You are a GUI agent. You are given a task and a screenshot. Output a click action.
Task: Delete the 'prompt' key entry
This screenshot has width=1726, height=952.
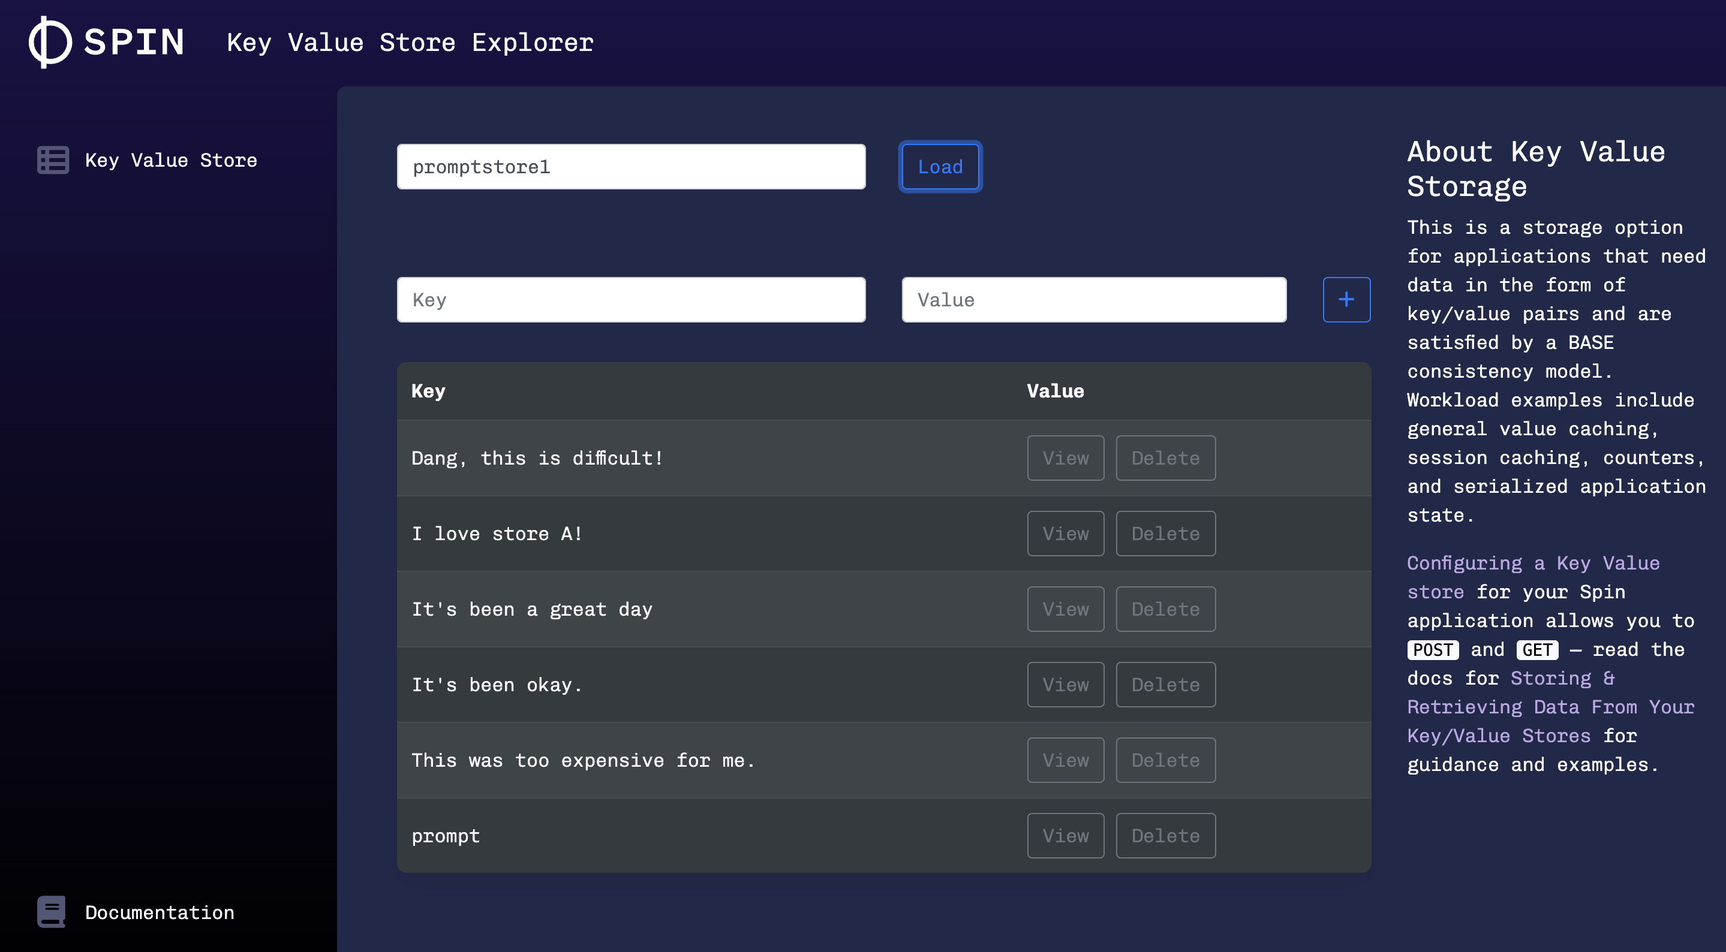pos(1164,834)
